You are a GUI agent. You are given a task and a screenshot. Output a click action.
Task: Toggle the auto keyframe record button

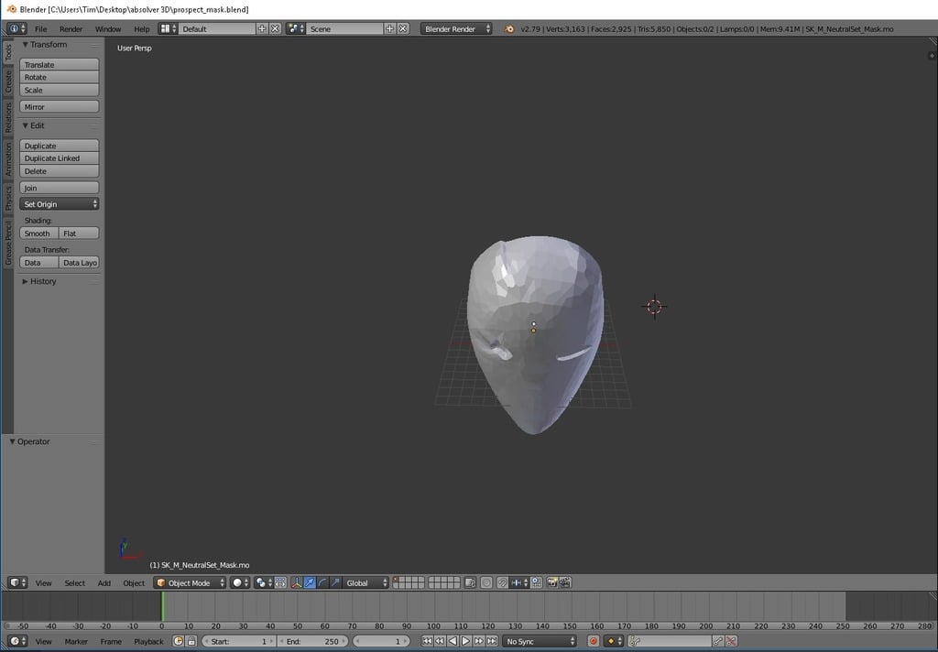tap(594, 641)
